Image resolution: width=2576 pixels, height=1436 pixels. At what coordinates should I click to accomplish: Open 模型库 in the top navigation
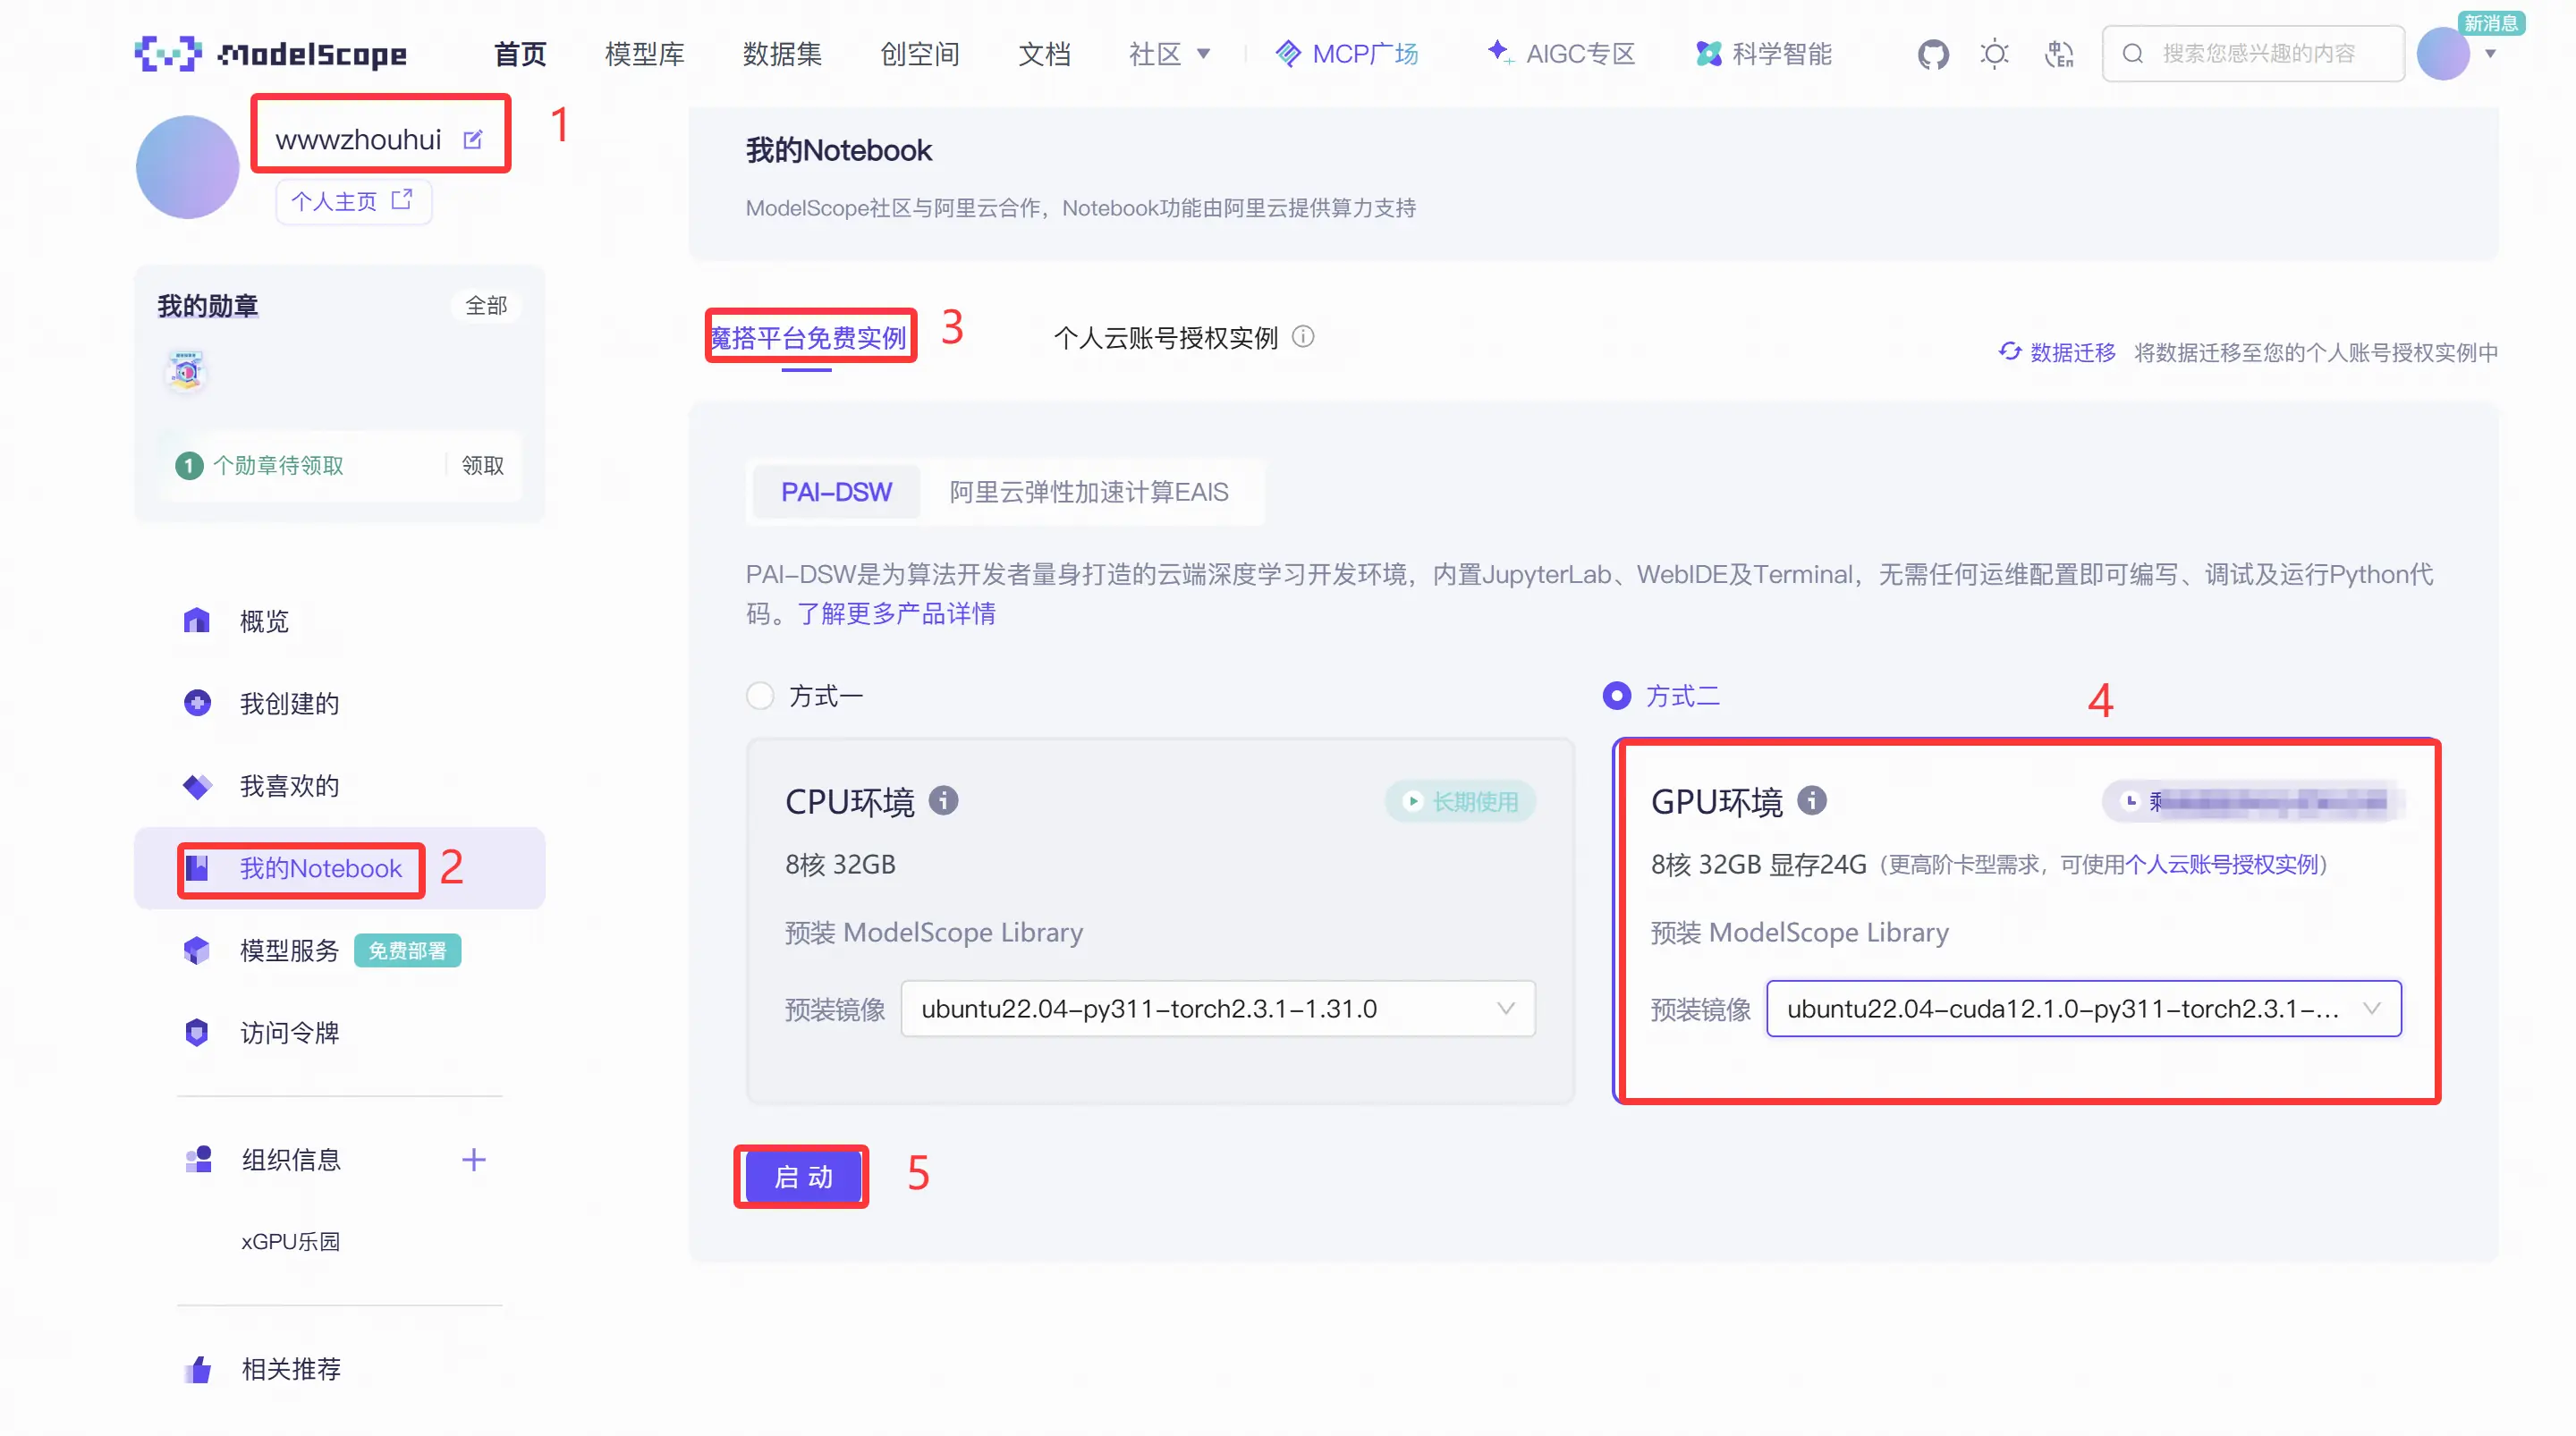coord(644,54)
